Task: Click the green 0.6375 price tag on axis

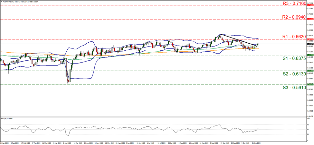Action: coord(309,55)
